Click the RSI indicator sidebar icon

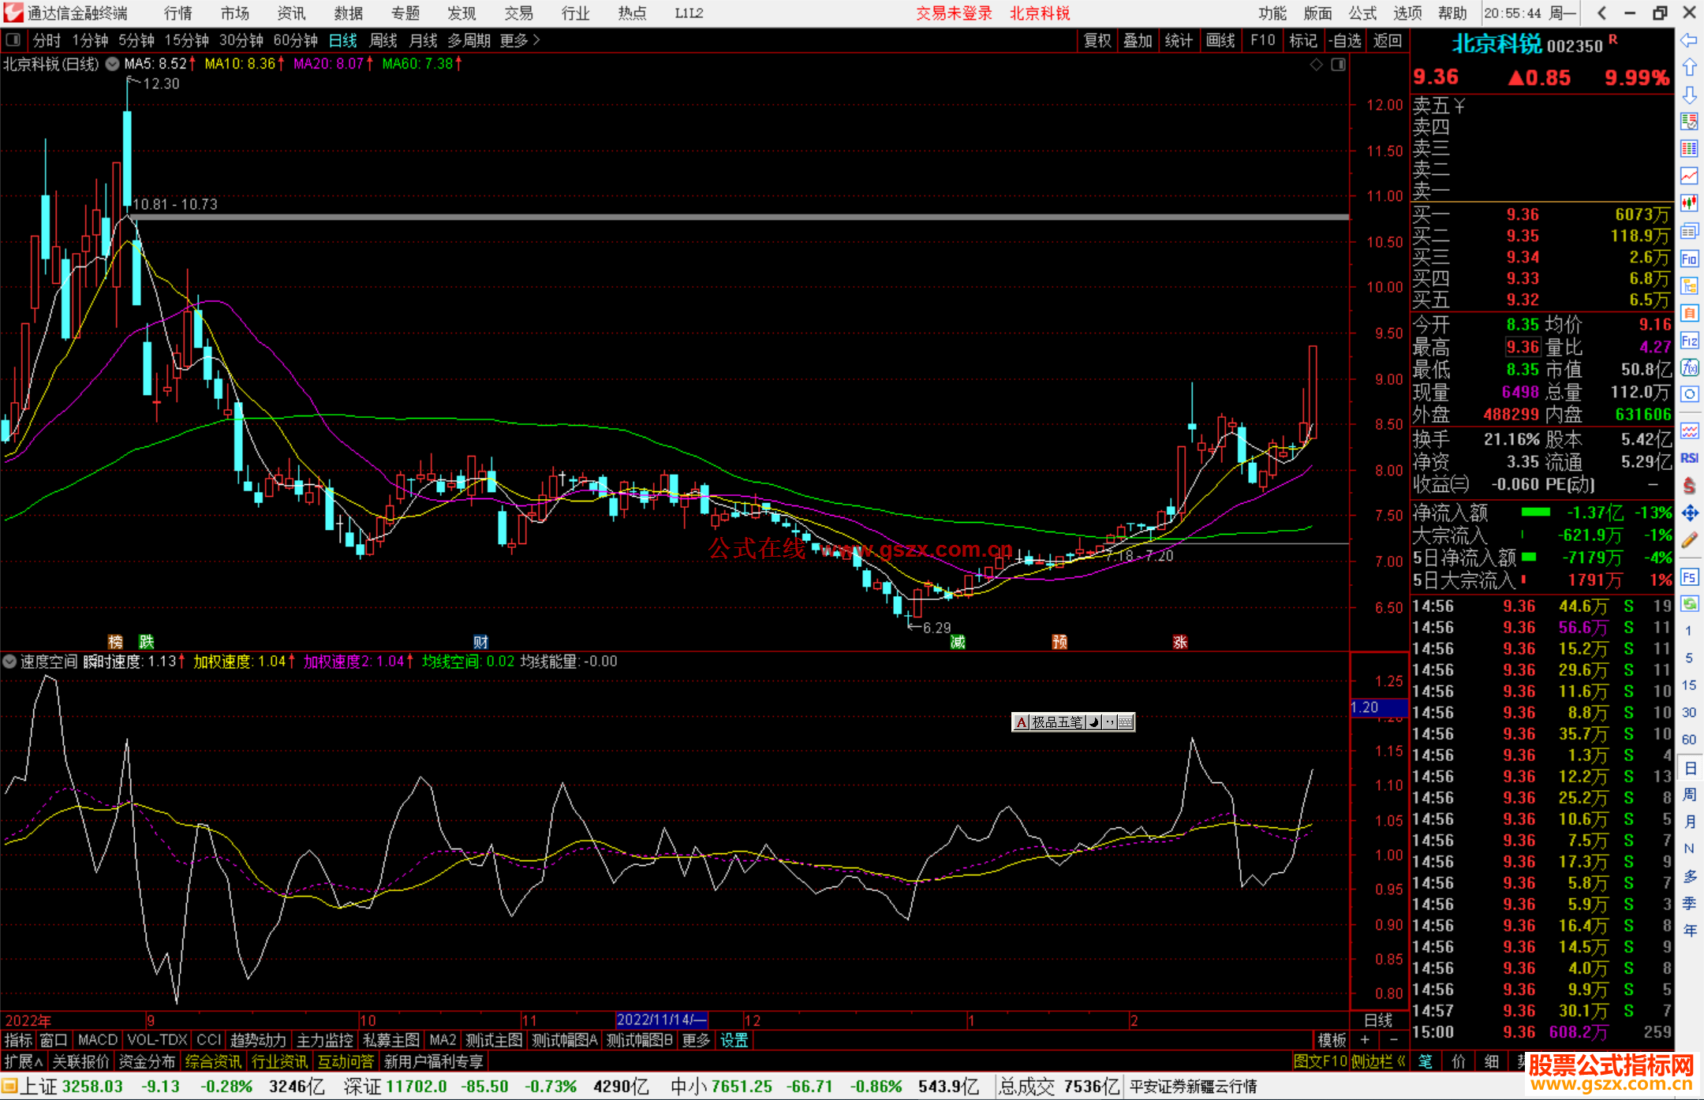pyautogui.click(x=1689, y=458)
